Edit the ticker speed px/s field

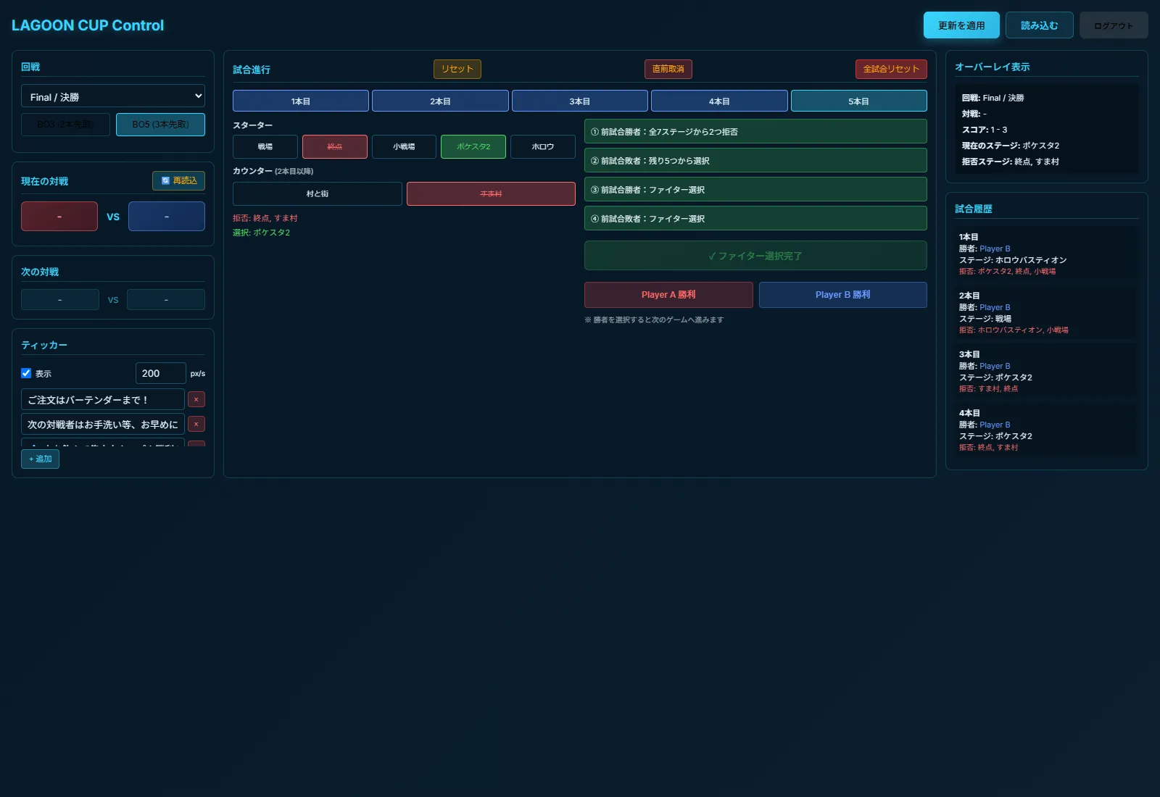coord(161,373)
